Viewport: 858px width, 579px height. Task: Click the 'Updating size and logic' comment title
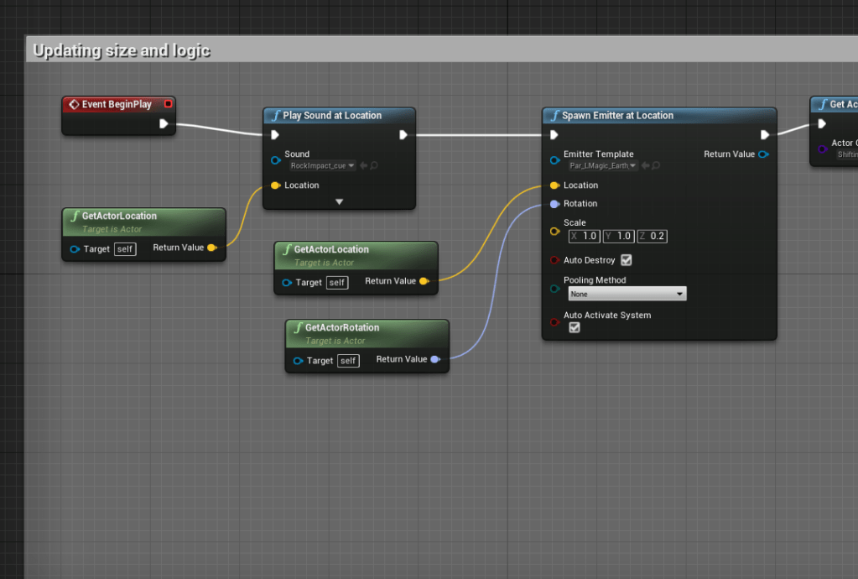coord(122,51)
